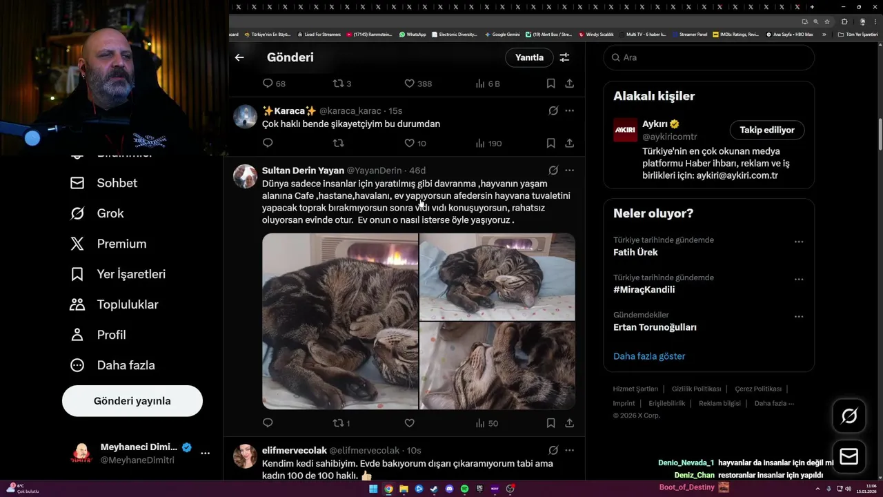Open the 68 replies on the top post
The image size is (883, 497).
(x=274, y=84)
